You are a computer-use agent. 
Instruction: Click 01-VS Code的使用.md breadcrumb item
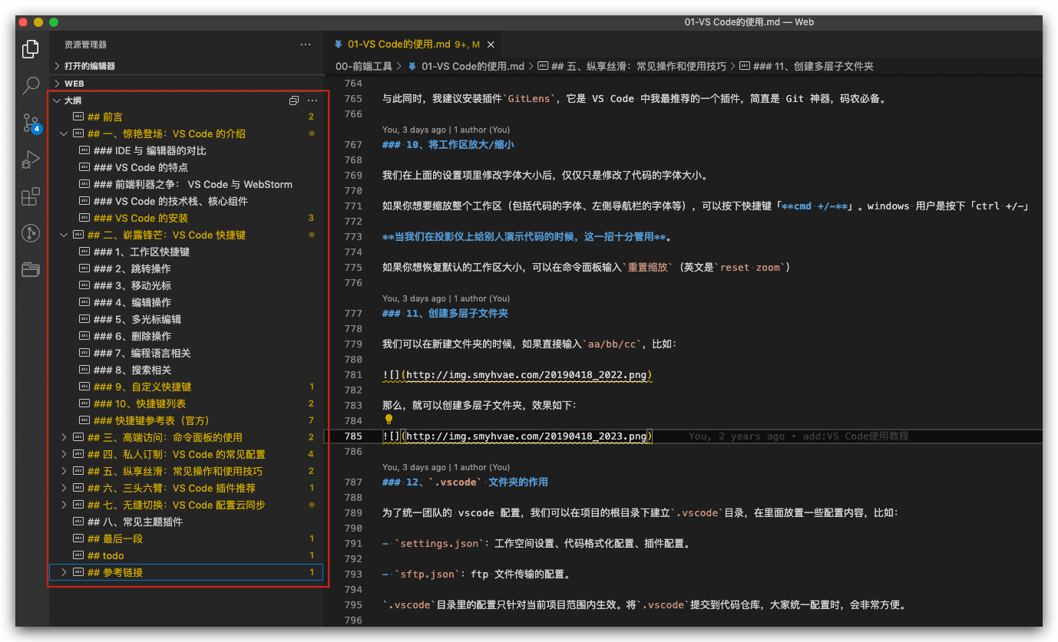[473, 67]
